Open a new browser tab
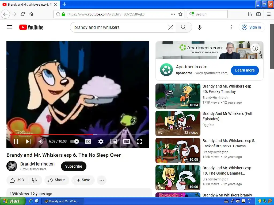This screenshot has height=205, width=274. pos(64,4)
